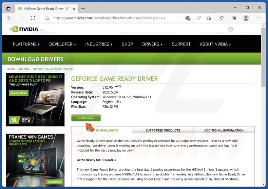This screenshot has height=189, width=268.
Task: Open the tab actions menu icon
Action: (8, 8)
